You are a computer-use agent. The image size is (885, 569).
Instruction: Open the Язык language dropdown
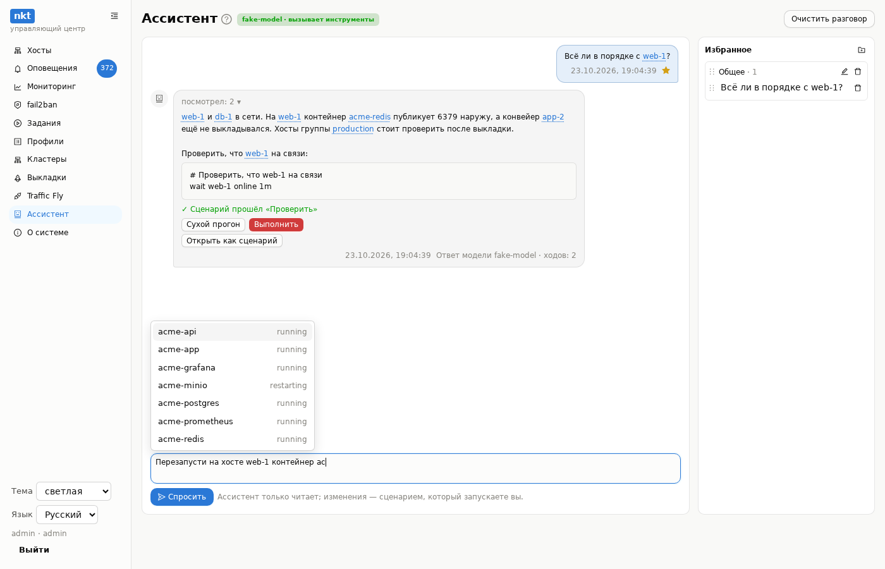(x=67, y=515)
